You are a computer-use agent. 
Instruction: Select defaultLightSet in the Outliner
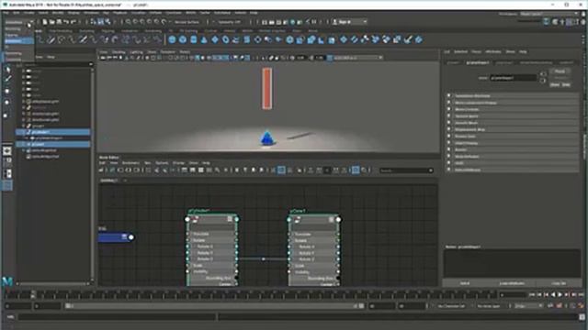(44, 150)
